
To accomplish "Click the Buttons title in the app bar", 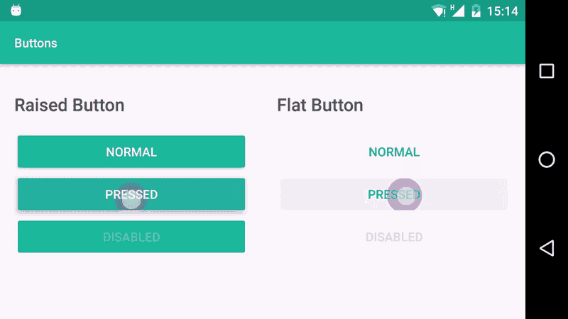I will pyautogui.click(x=35, y=43).
